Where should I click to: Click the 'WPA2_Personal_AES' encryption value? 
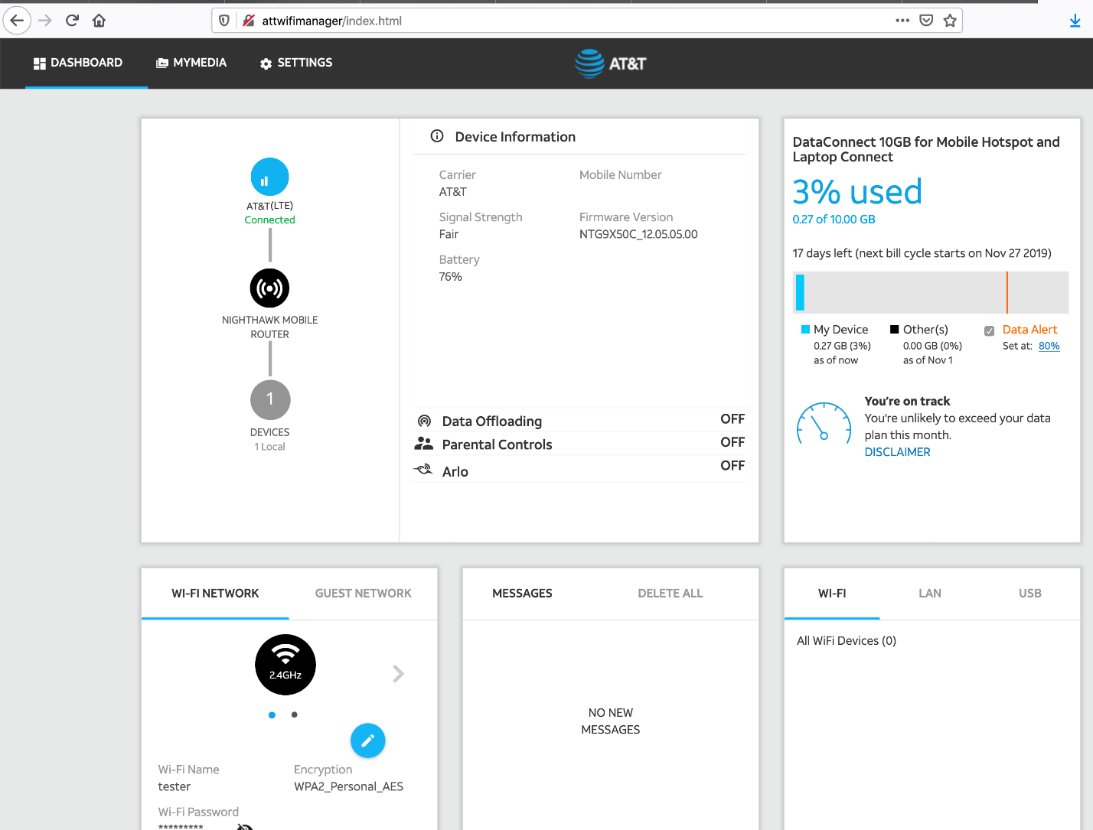pos(348,786)
